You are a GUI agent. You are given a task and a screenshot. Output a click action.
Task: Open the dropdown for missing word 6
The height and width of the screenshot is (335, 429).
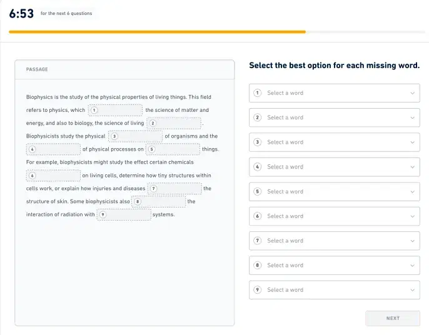334,216
